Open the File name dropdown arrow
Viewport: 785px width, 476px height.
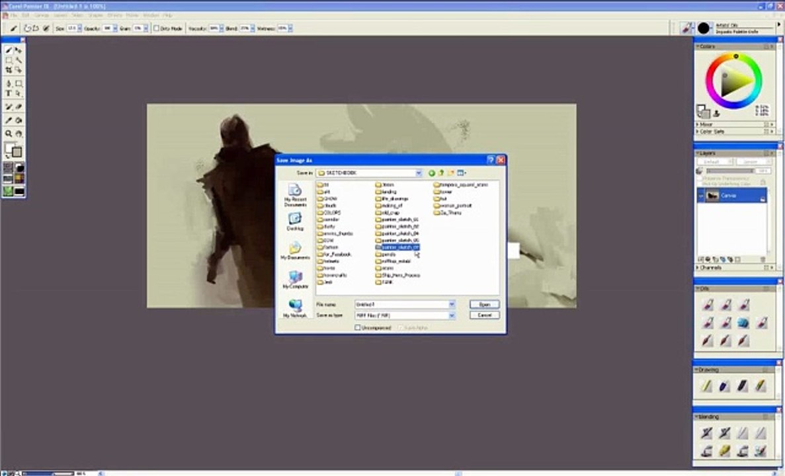pos(452,304)
